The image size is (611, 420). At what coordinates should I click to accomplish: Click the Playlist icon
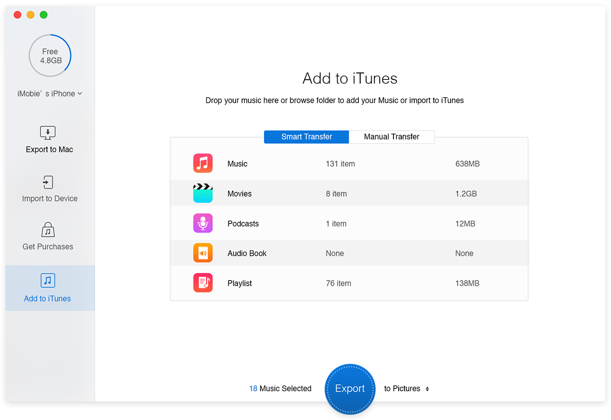203,283
